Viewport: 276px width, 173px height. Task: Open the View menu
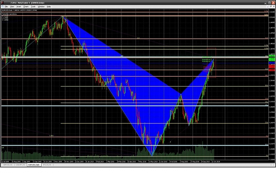12,7
